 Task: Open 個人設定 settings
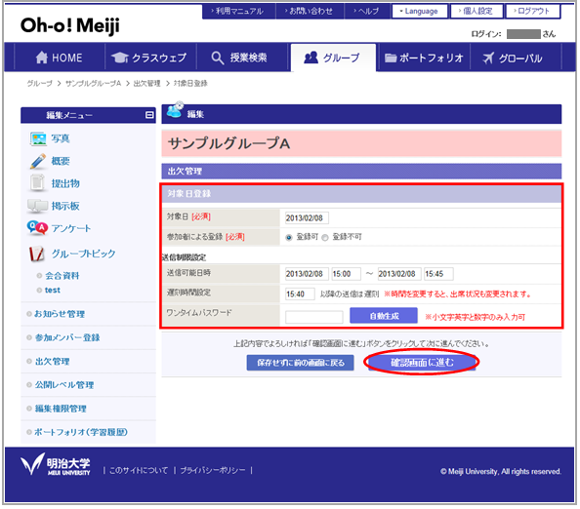click(x=476, y=11)
